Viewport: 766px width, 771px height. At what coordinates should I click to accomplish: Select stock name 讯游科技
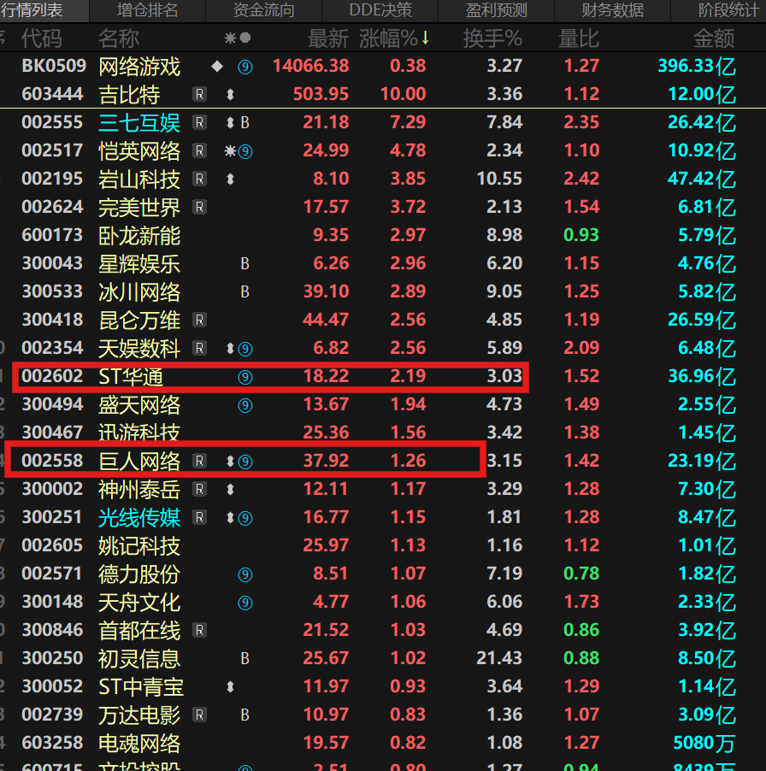[139, 433]
